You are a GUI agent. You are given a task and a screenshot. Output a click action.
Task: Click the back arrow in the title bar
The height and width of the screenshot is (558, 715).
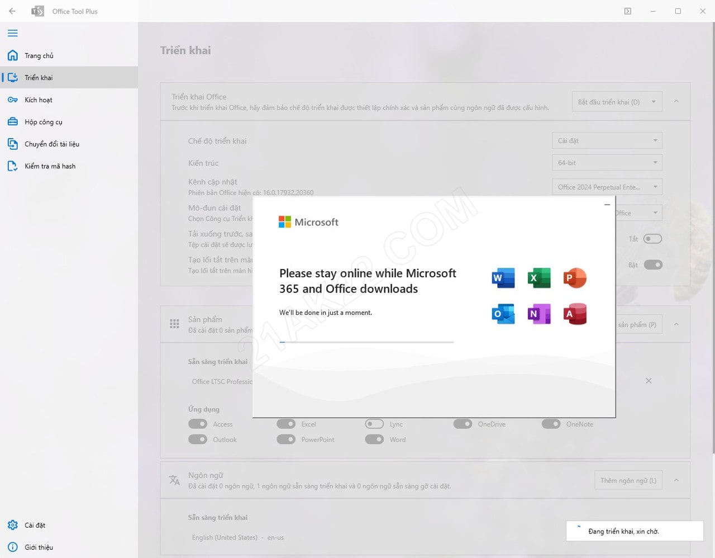coord(12,11)
